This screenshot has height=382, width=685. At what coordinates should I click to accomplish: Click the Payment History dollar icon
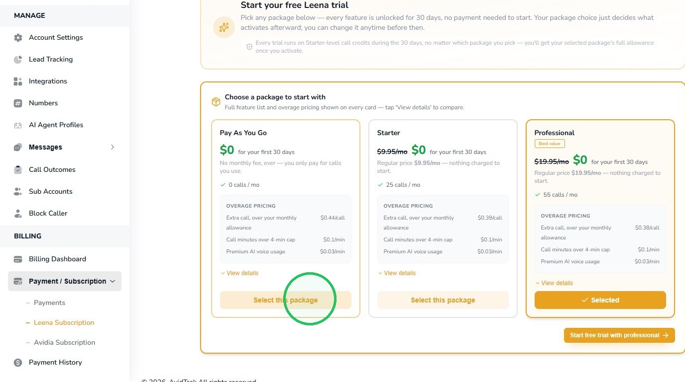[x=18, y=363]
